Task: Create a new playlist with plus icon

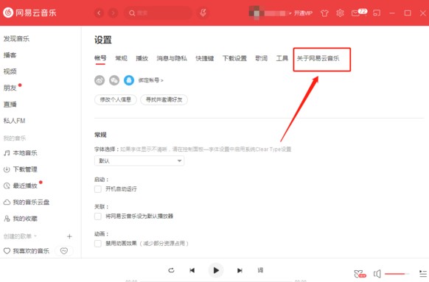Action: 69,236
